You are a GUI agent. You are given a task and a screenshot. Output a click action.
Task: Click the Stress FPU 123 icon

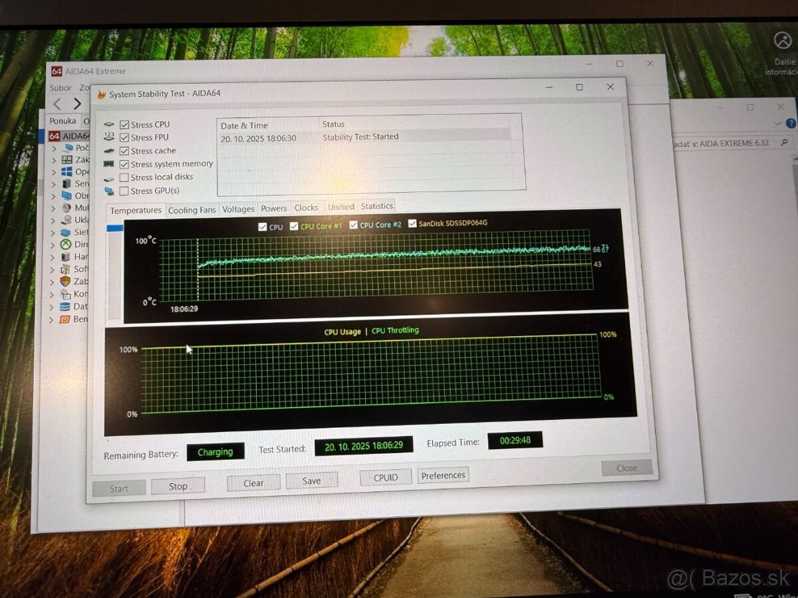(x=109, y=137)
